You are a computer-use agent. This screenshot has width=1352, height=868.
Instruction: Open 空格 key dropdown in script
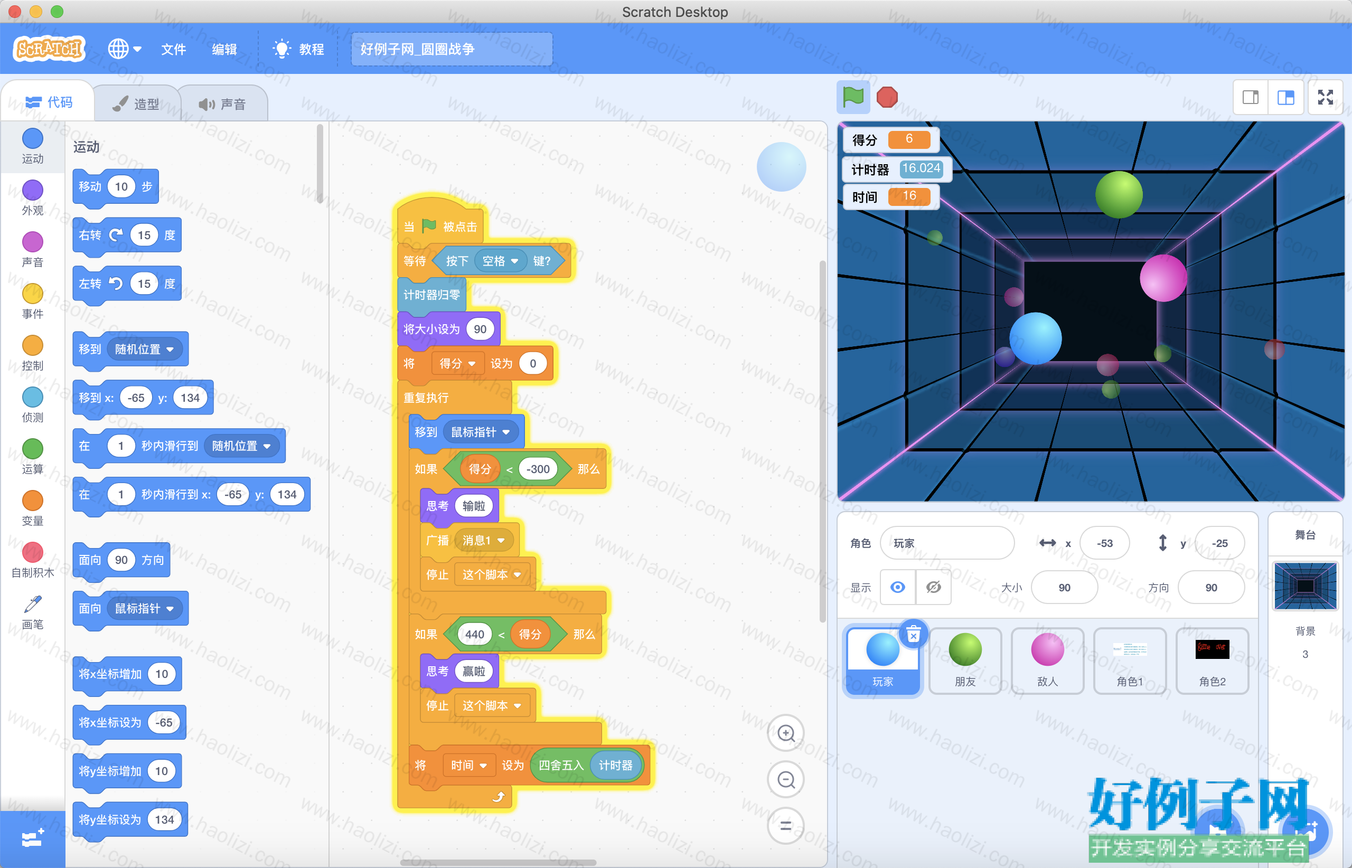pyautogui.click(x=500, y=261)
